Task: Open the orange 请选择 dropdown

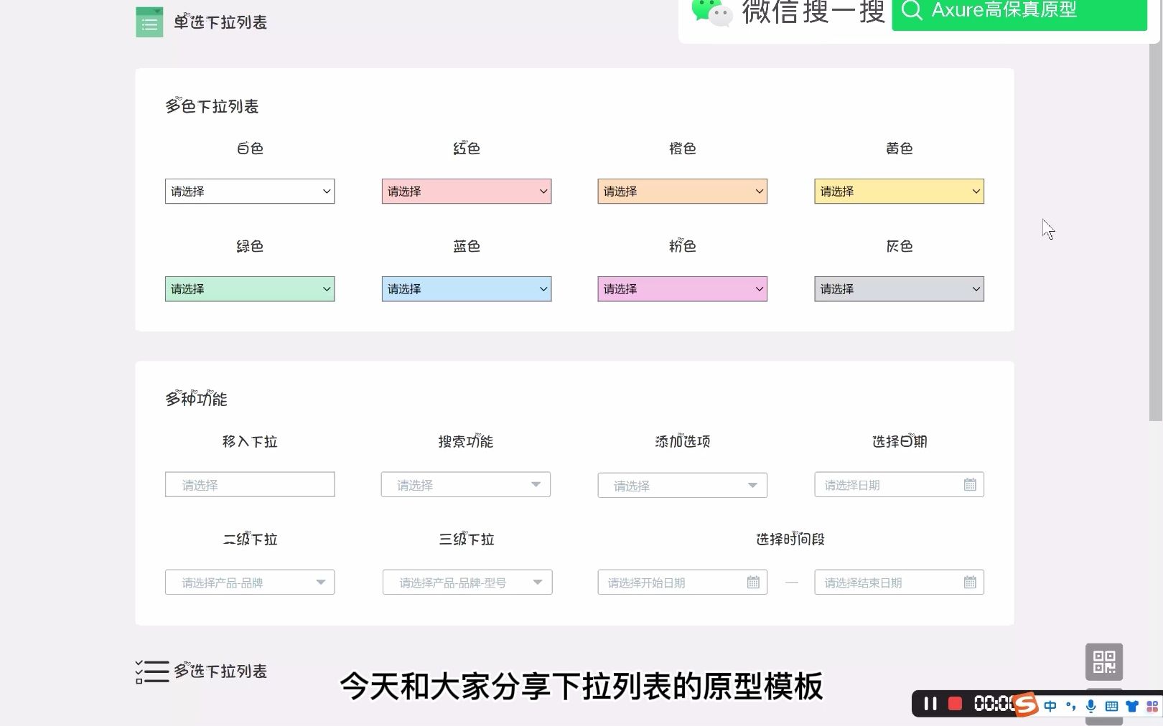Action: [x=683, y=192]
